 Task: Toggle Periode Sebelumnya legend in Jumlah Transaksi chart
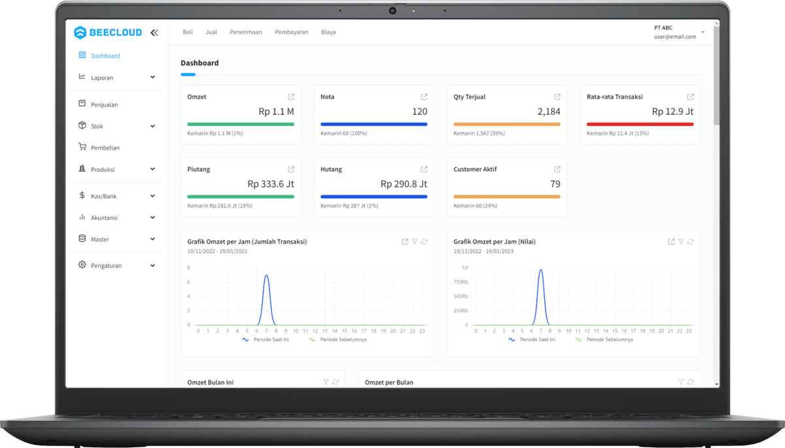(338, 340)
